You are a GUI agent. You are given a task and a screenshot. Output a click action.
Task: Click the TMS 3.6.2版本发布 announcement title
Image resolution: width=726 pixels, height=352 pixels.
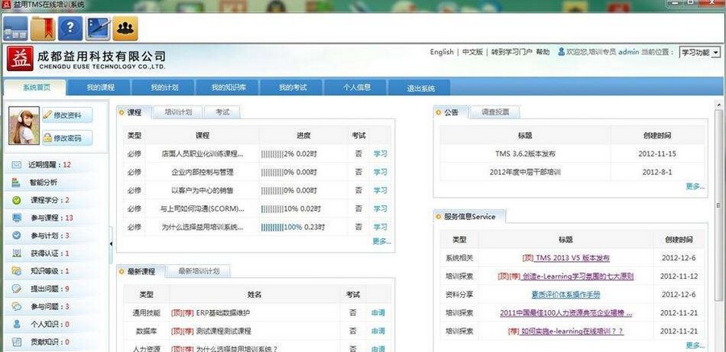click(x=525, y=154)
